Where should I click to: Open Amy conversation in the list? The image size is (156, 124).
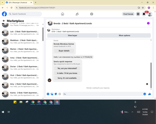point(21,85)
